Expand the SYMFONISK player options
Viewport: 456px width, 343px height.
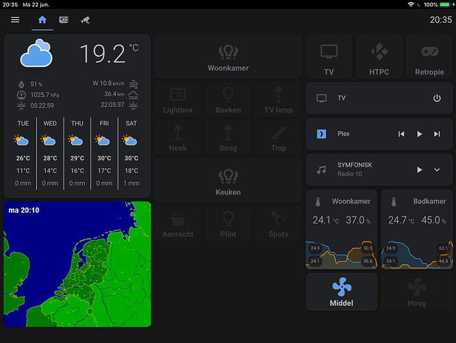click(x=437, y=170)
